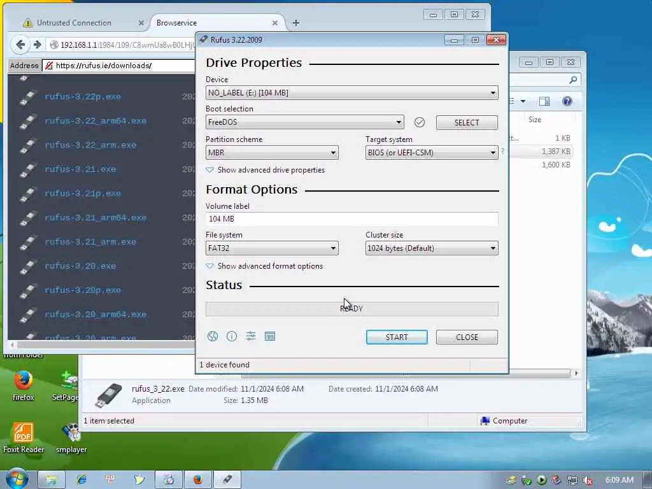This screenshot has height=489, width=652.
Task: Open Explorer help question mark icon
Action: point(567,101)
